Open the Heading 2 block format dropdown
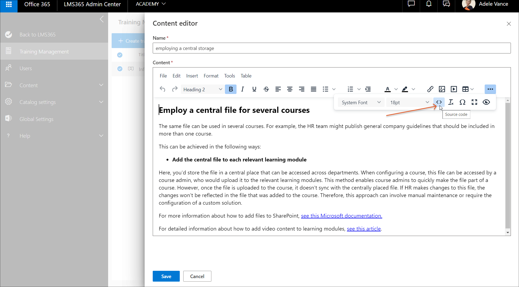519x287 pixels. [x=202, y=89]
